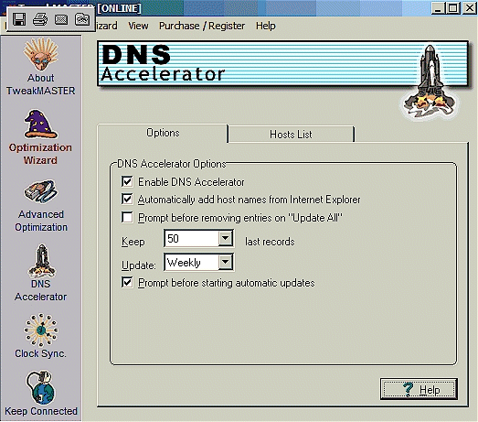The width and height of the screenshot is (478, 422).
Task: Click the '[ONLINE]' title bar text
Action: [120, 8]
